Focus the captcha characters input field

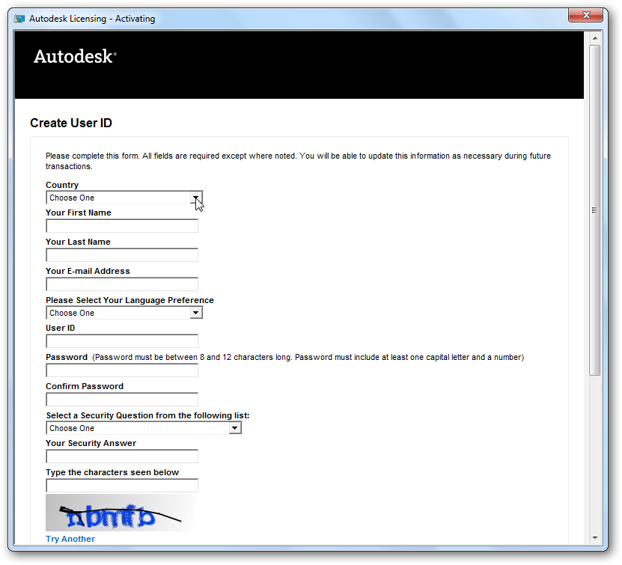click(x=122, y=486)
